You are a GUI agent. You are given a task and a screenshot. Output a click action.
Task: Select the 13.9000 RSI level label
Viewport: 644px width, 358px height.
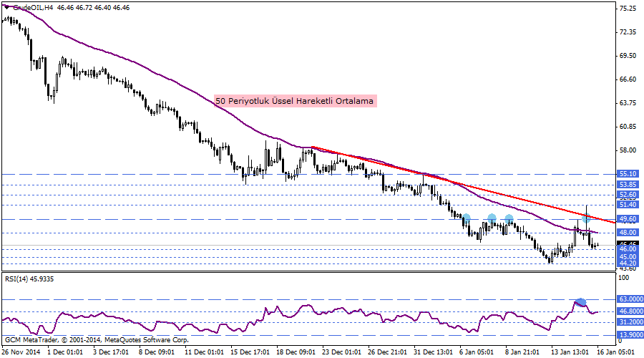630,335
